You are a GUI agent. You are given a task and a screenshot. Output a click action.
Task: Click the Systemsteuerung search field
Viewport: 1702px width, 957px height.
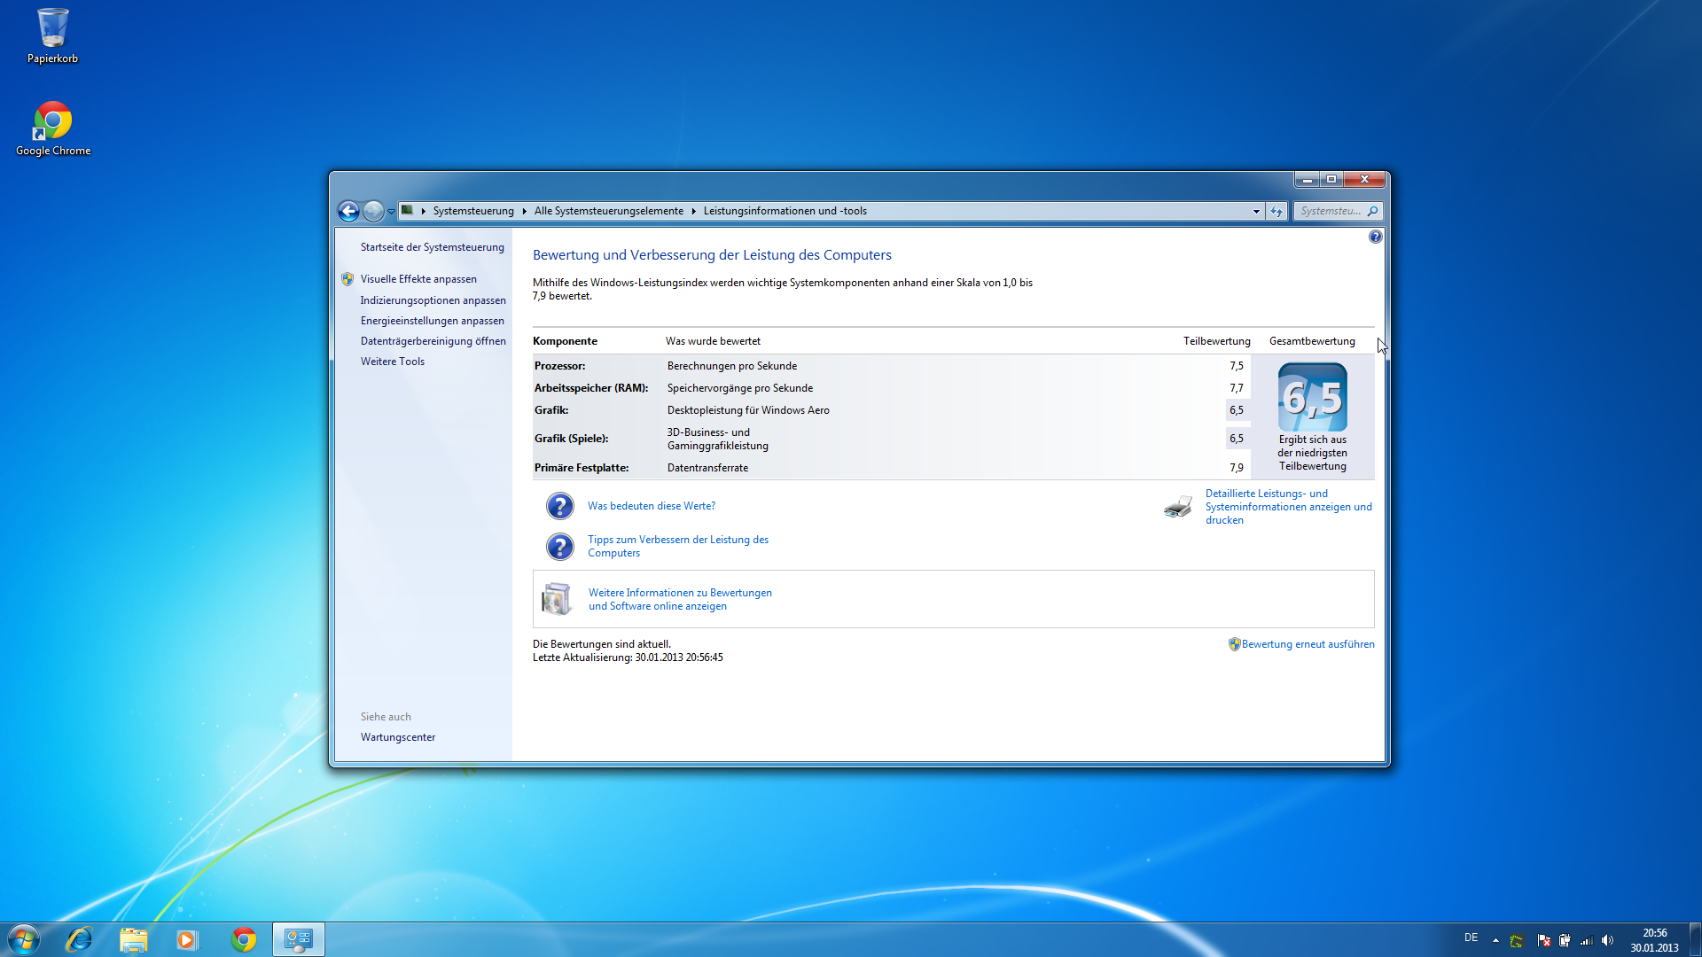click(x=1330, y=211)
